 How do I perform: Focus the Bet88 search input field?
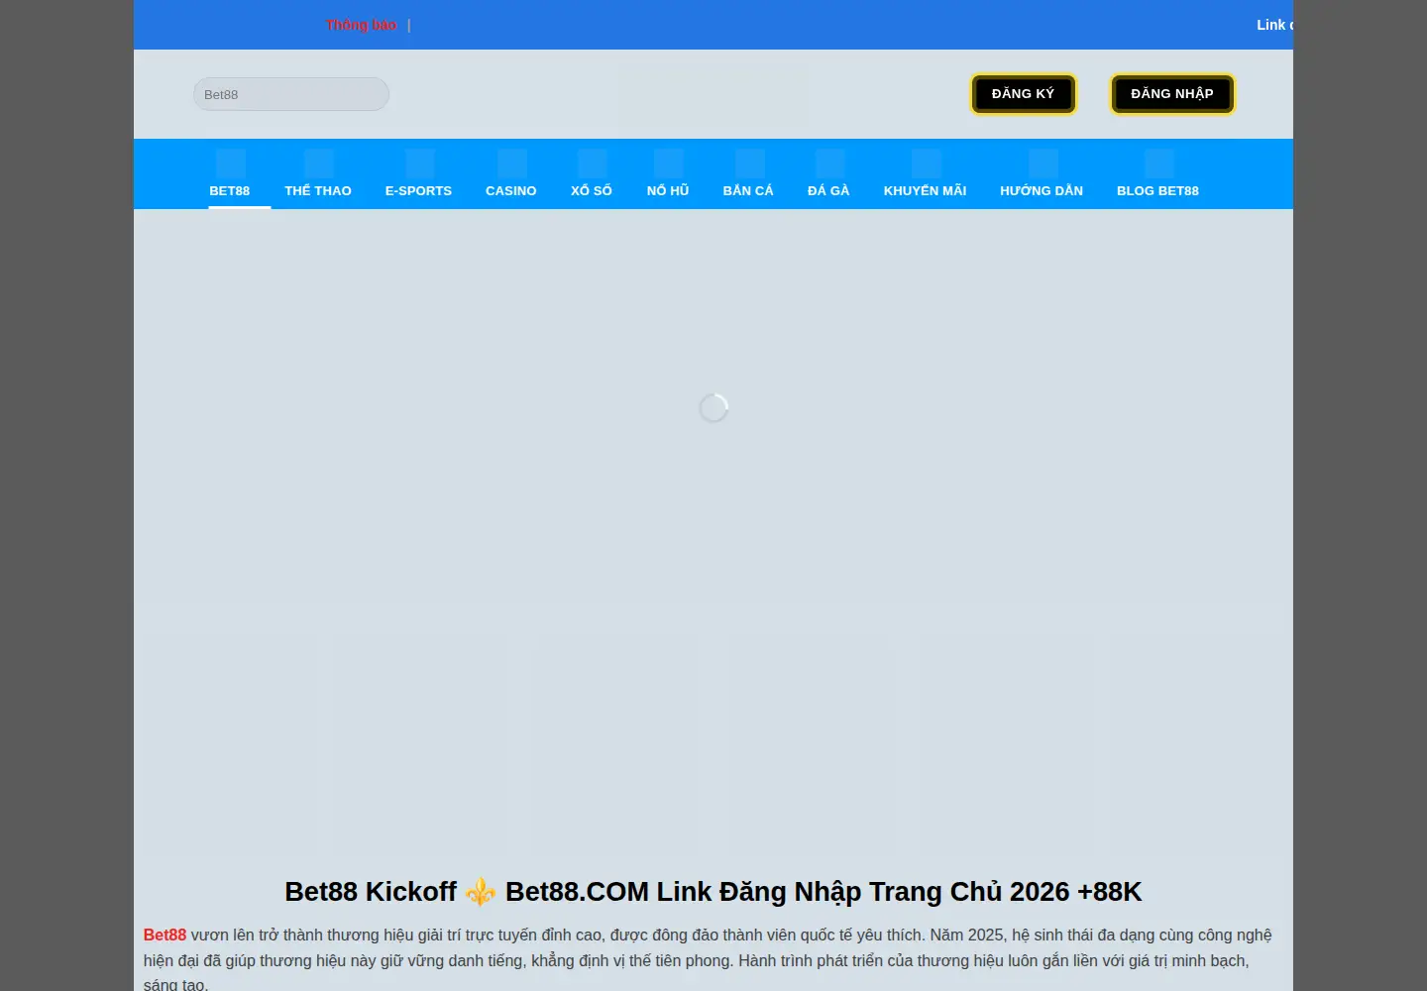[291, 94]
